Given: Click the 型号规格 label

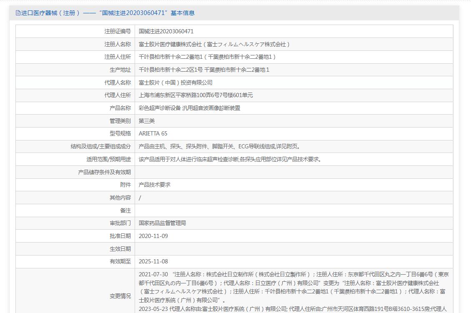Looking at the screenshot, I should point(120,134).
